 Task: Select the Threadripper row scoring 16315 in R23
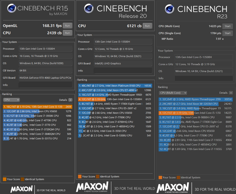(196, 108)
